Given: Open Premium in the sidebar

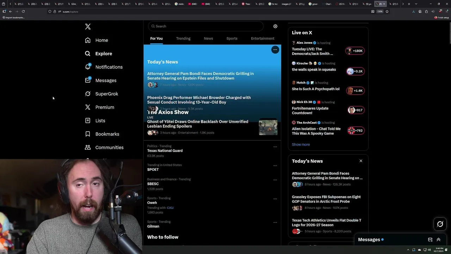Looking at the screenshot, I should 99,107.
